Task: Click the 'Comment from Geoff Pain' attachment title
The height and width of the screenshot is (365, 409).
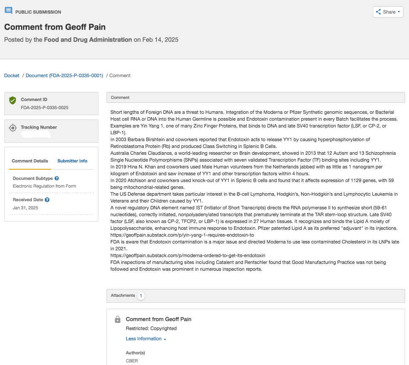Action: click(158, 319)
